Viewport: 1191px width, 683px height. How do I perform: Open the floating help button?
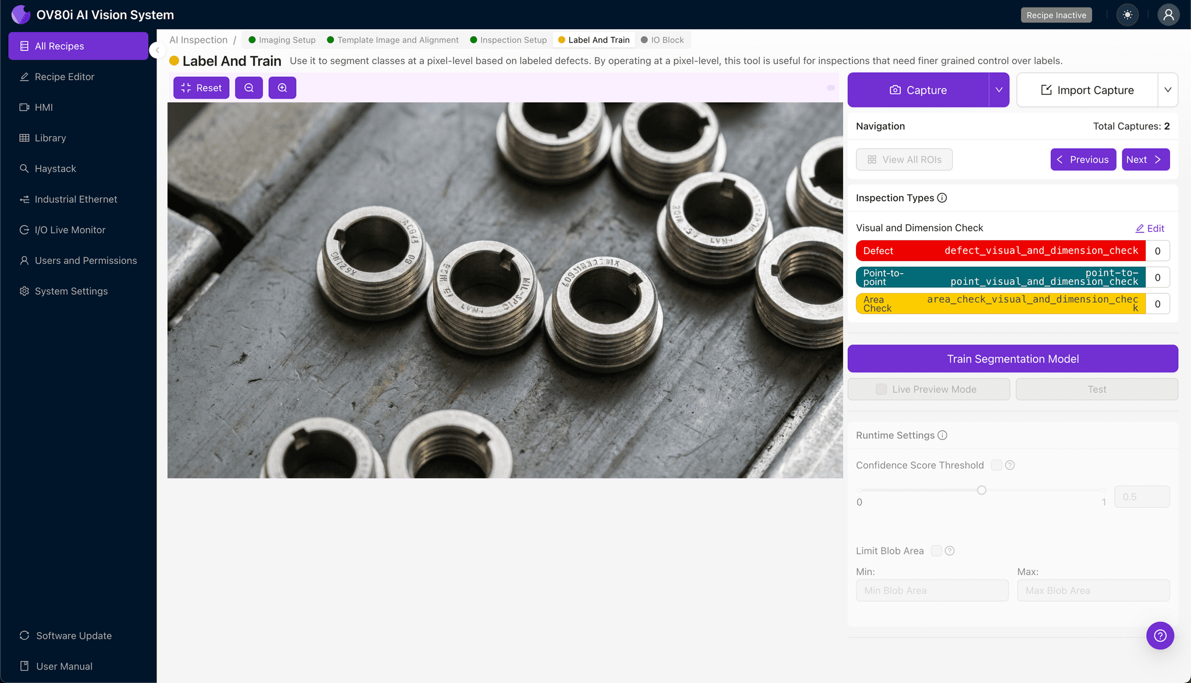(1160, 635)
